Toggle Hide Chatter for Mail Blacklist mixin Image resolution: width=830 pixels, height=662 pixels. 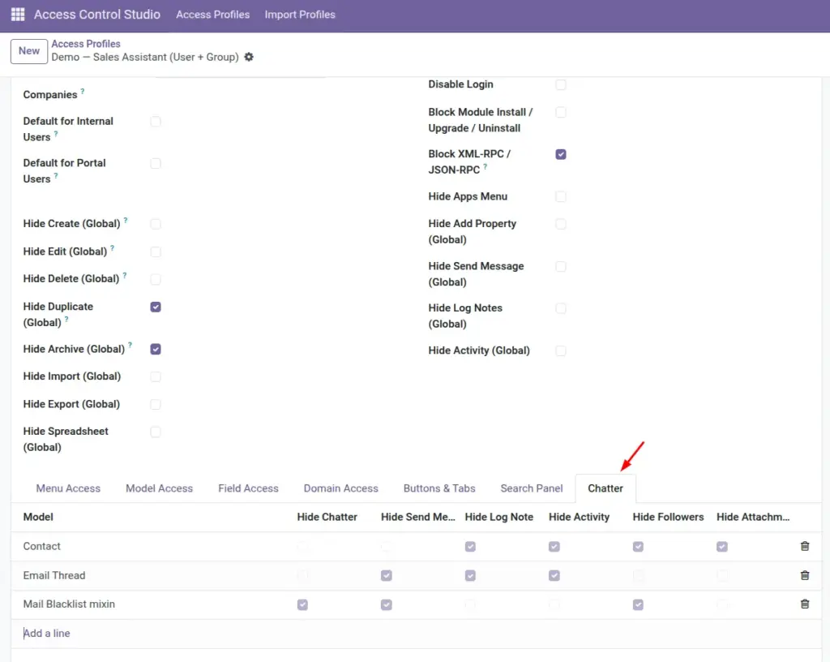[302, 604]
